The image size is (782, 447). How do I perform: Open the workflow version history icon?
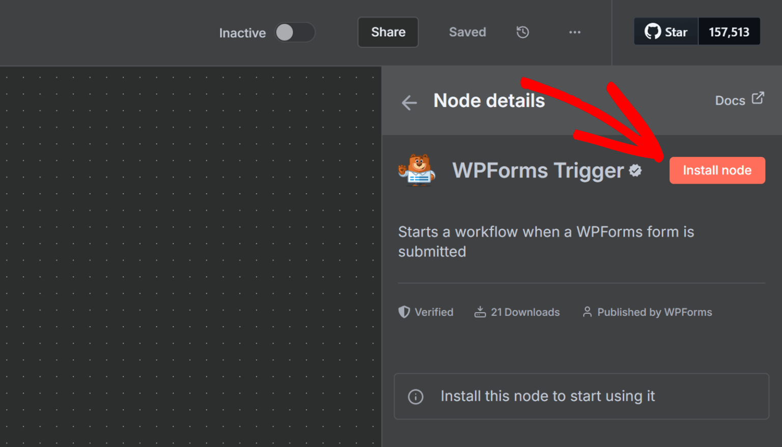[x=522, y=32]
